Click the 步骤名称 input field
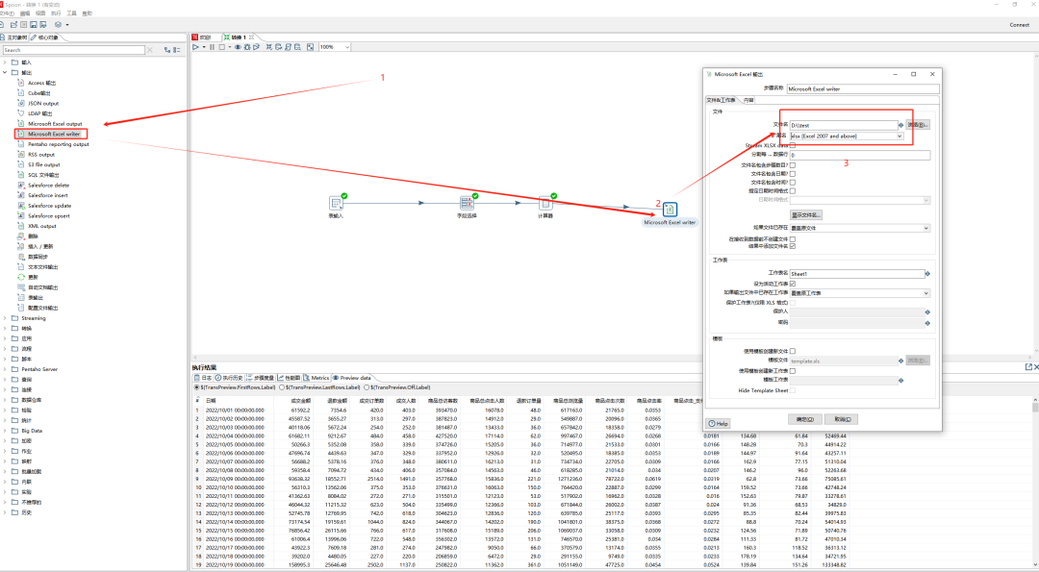This screenshot has height=572, width=1039. click(x=863, y=88)
